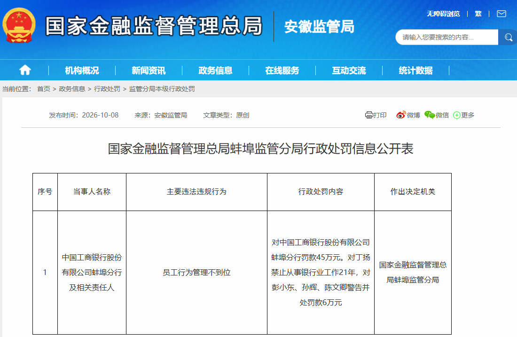
Task: Share the article via the WeChat icon
Action: [x=430, y=115]
